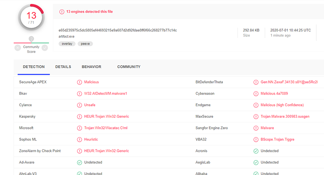Click the VBA32 alert icon

256,140
